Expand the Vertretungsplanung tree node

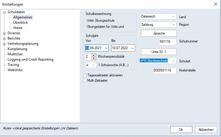tap(4, 44)
